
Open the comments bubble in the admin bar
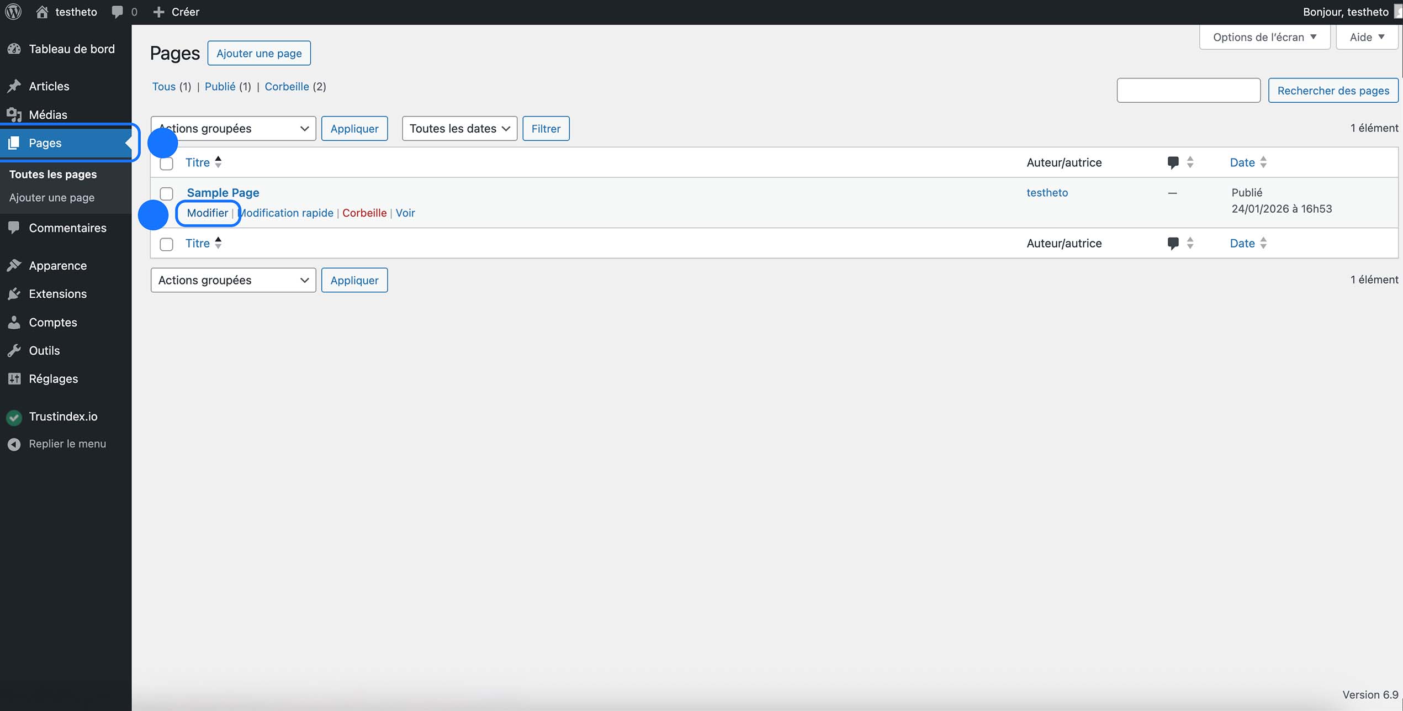[118, 12]
